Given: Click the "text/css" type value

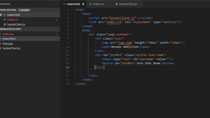Looking at the screenshot, I should pyautogui.click(x=170, y=22).
